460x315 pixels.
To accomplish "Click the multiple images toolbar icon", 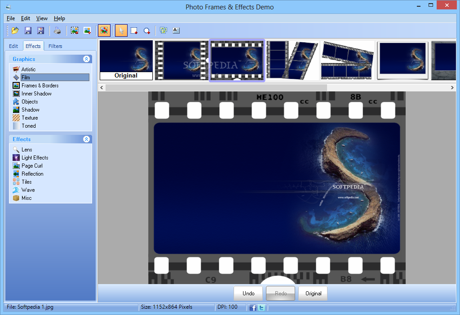I will 164,30.
